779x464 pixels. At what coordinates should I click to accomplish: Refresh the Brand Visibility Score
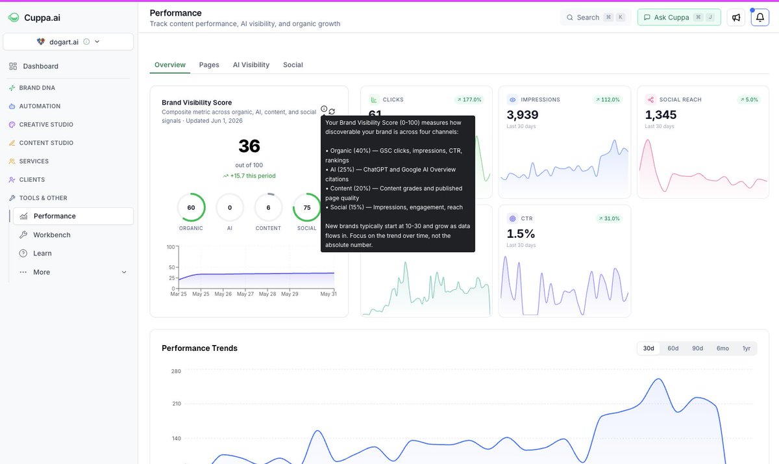click(x=332, y=112)
